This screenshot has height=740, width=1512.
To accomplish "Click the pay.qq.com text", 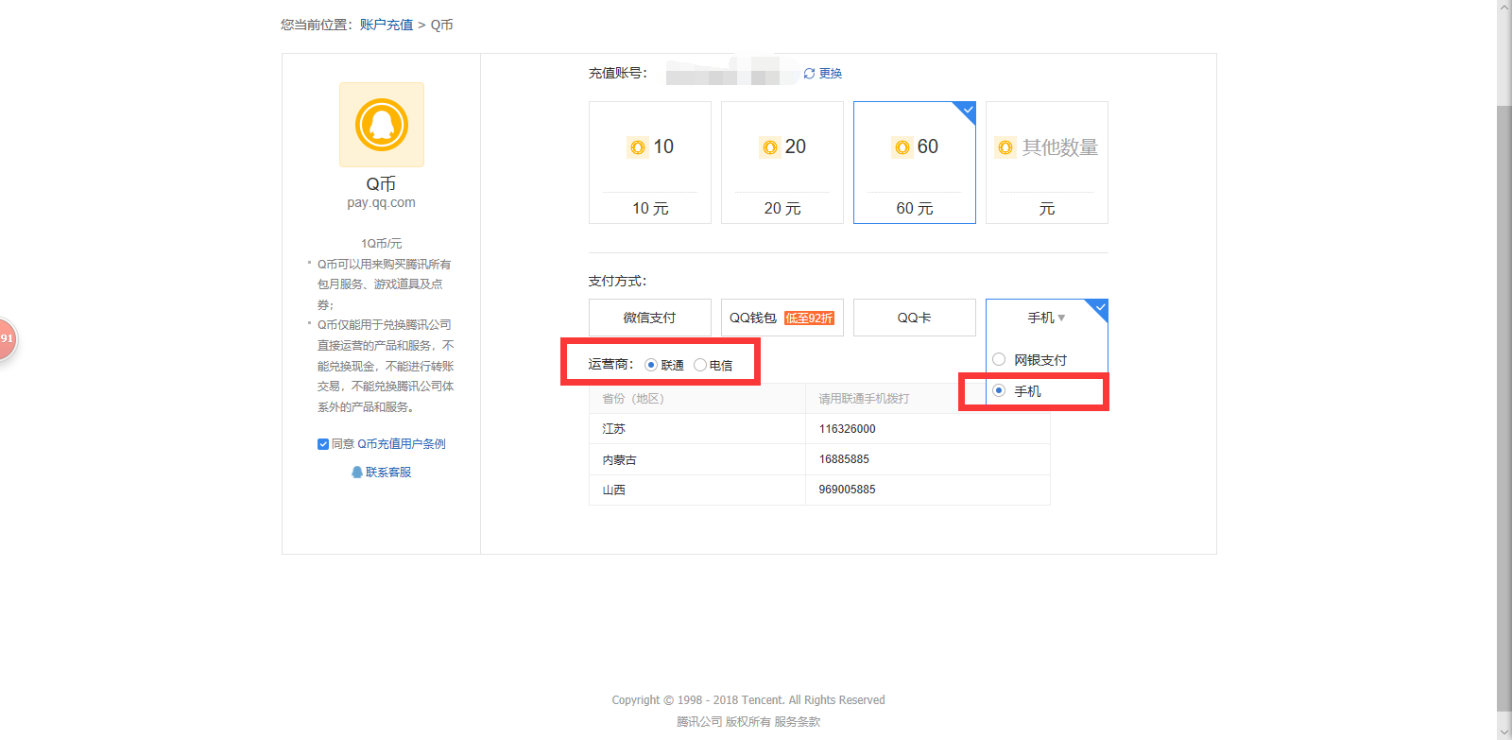I will (x=381, y=202).
